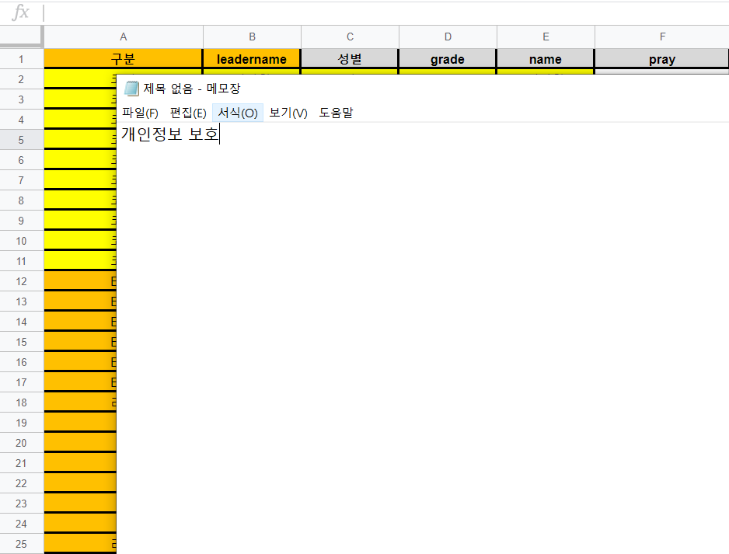Select row 10 header
The image size is (729, 554).
(22, 241)
